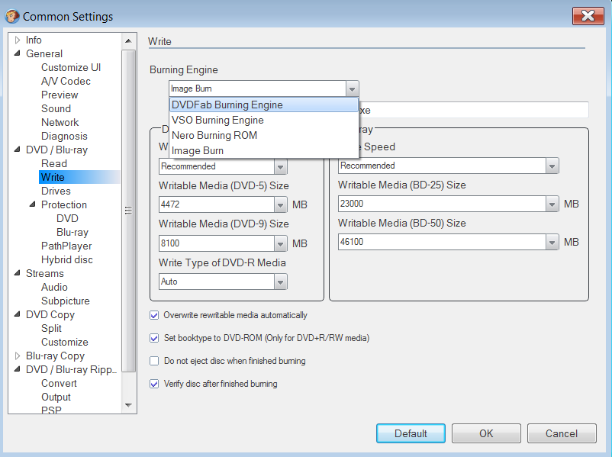612x457 pixels.
Task: Close the Common Settings dialog
Action: [x=588, y=16]
